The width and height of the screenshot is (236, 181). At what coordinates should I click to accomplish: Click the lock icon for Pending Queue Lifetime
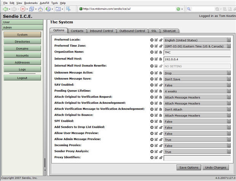coord(160,91)
